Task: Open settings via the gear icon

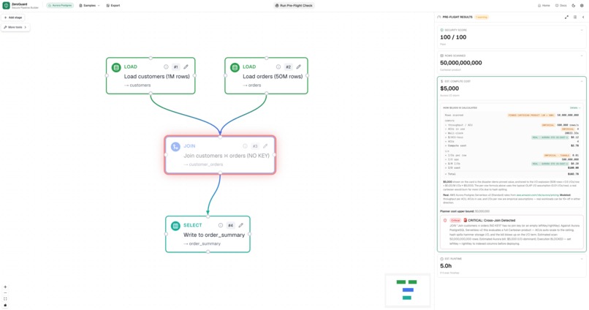Action: pos(582,6)
